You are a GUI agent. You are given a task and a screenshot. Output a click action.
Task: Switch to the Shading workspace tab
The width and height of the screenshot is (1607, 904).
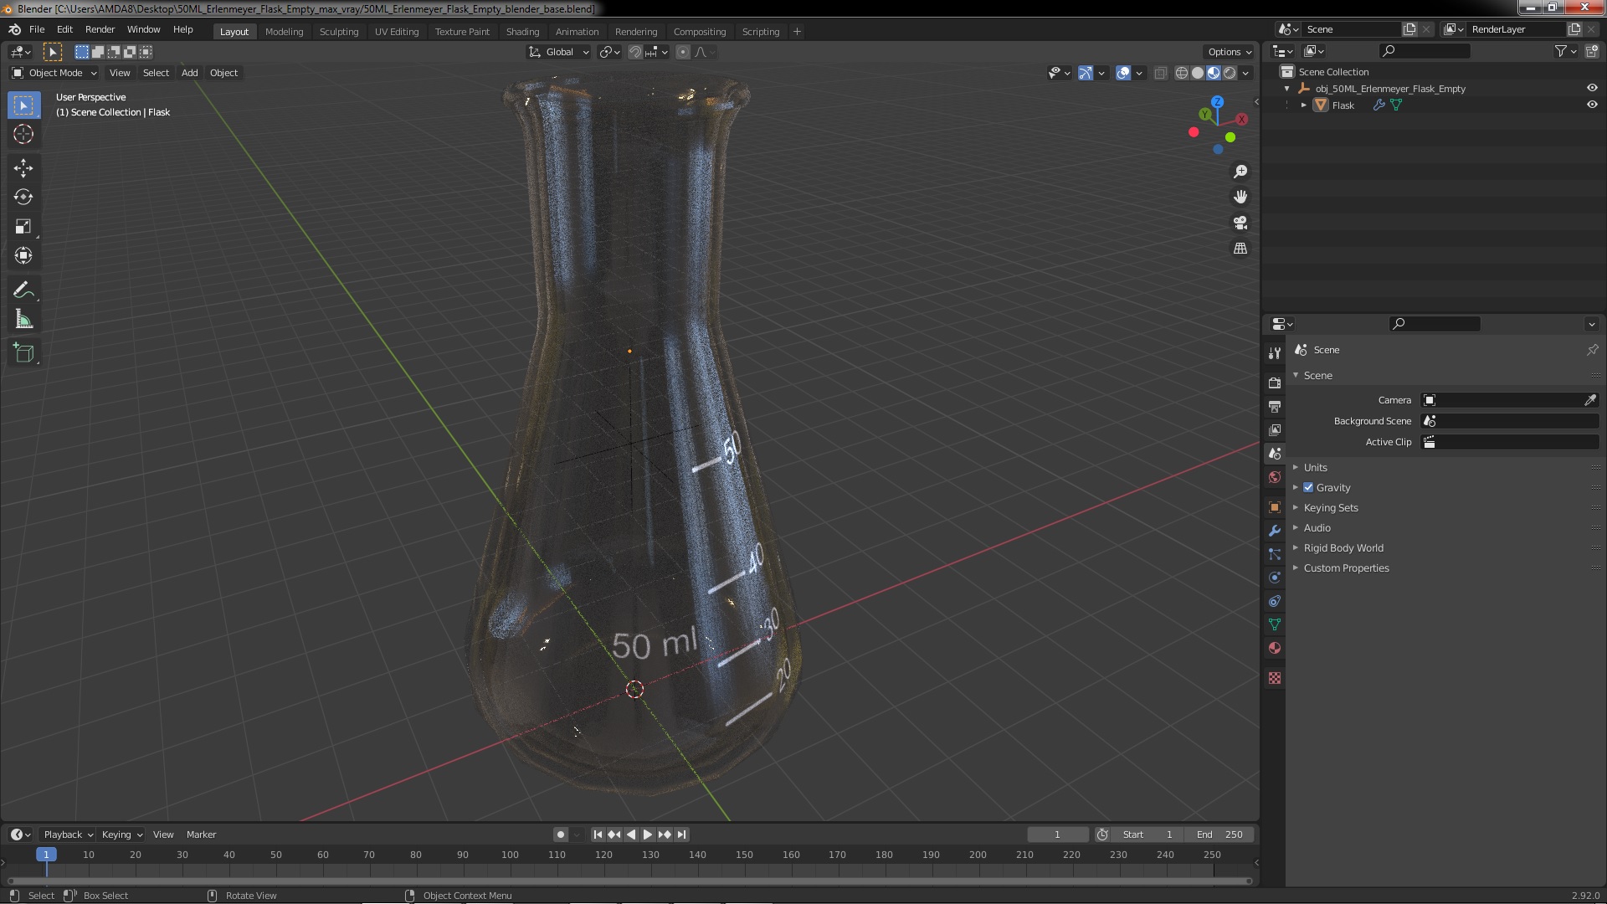coord(522,32)
